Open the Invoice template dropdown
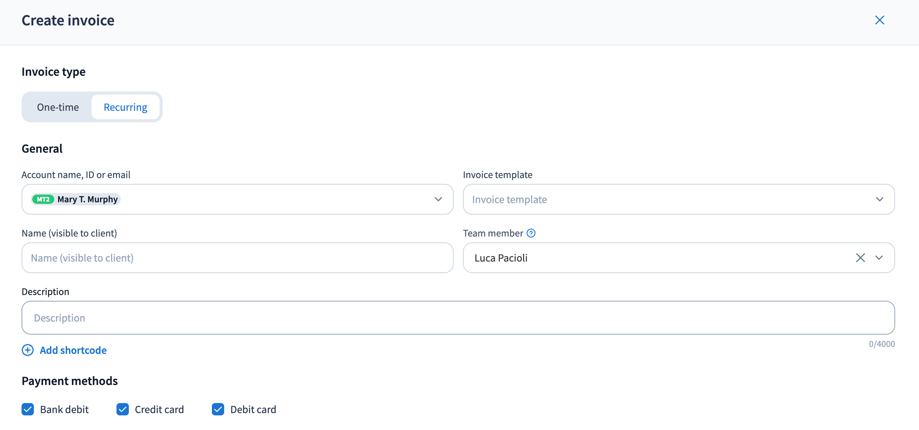919x430 pixels. [x=679, y=199]
